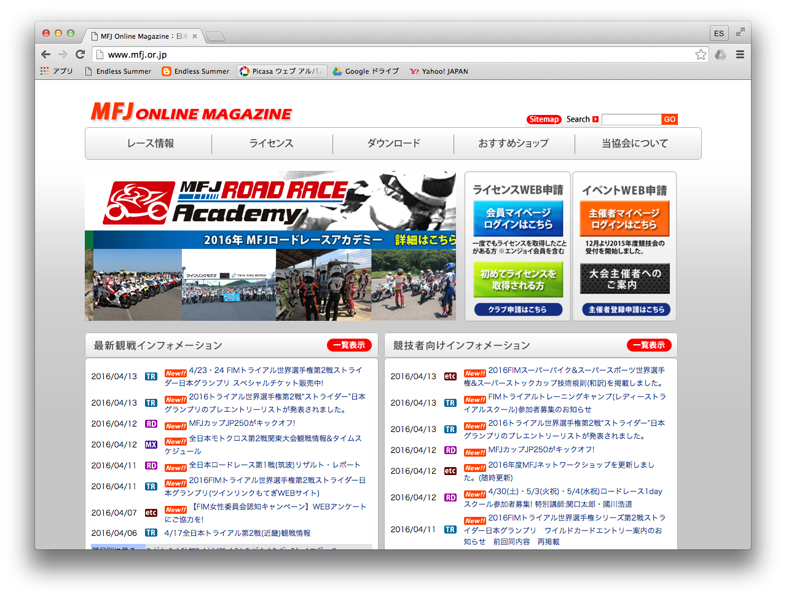
Task: Open the おすすめショップ menu
Action: (514, 143)
